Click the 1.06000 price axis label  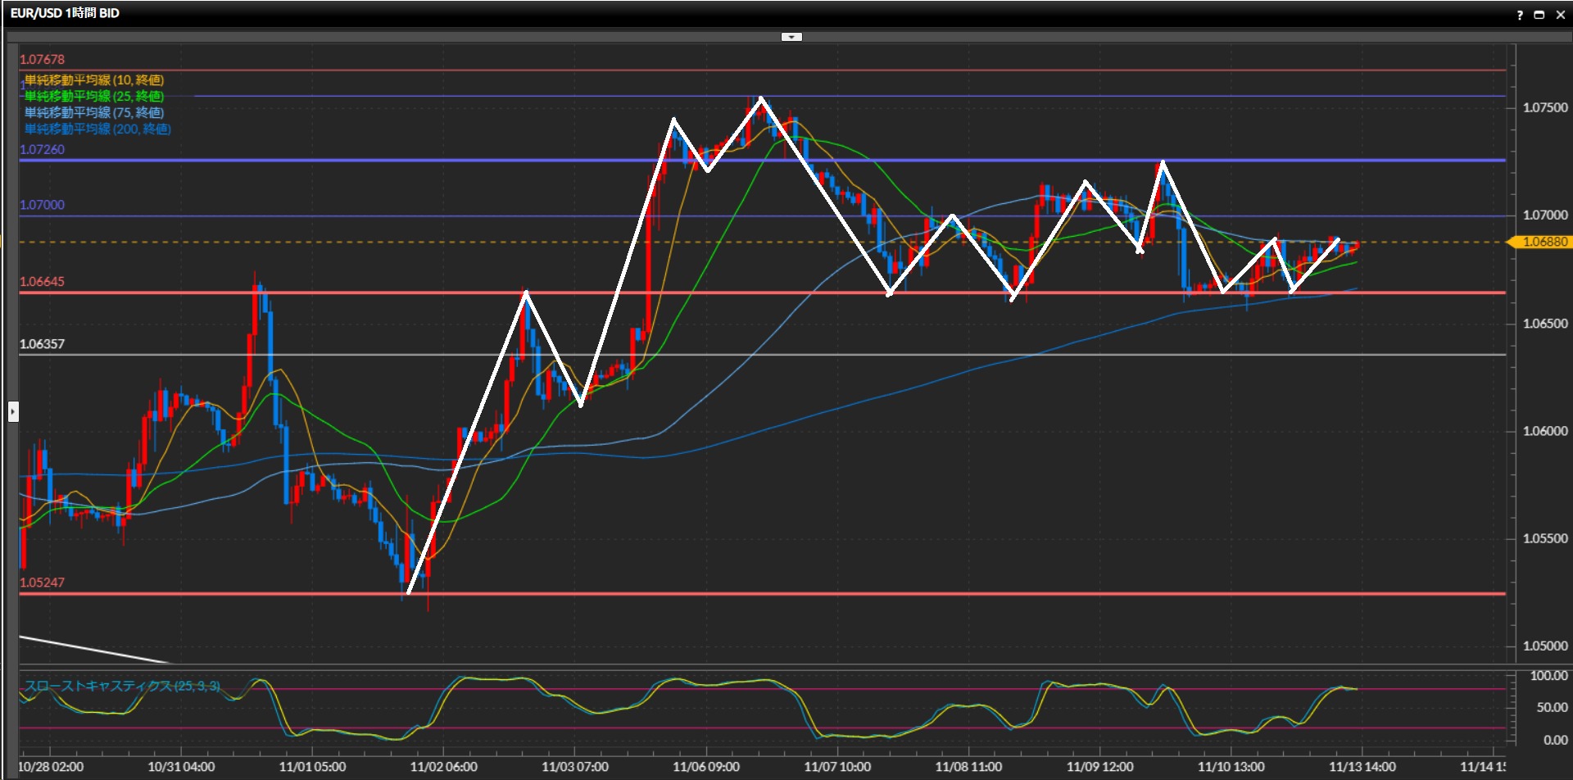[x=1544, y=431]
